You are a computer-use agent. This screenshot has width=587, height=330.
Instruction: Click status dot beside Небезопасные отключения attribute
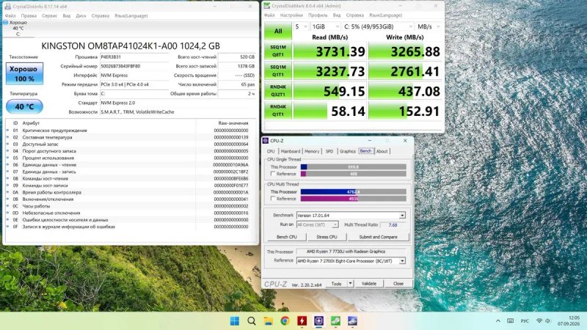click(7, 213)
